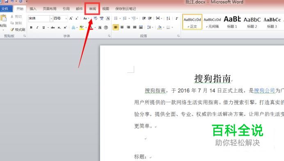Switch to the Review (审阅) tab
Viewport: 284px width, 161px height.
coord(92,9)
